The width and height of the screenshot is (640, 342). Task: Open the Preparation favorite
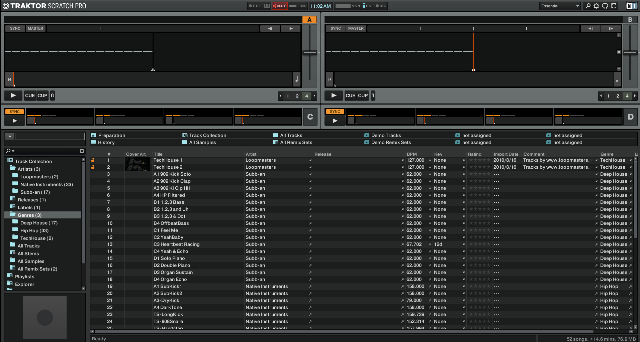click(x=112, y=135)
